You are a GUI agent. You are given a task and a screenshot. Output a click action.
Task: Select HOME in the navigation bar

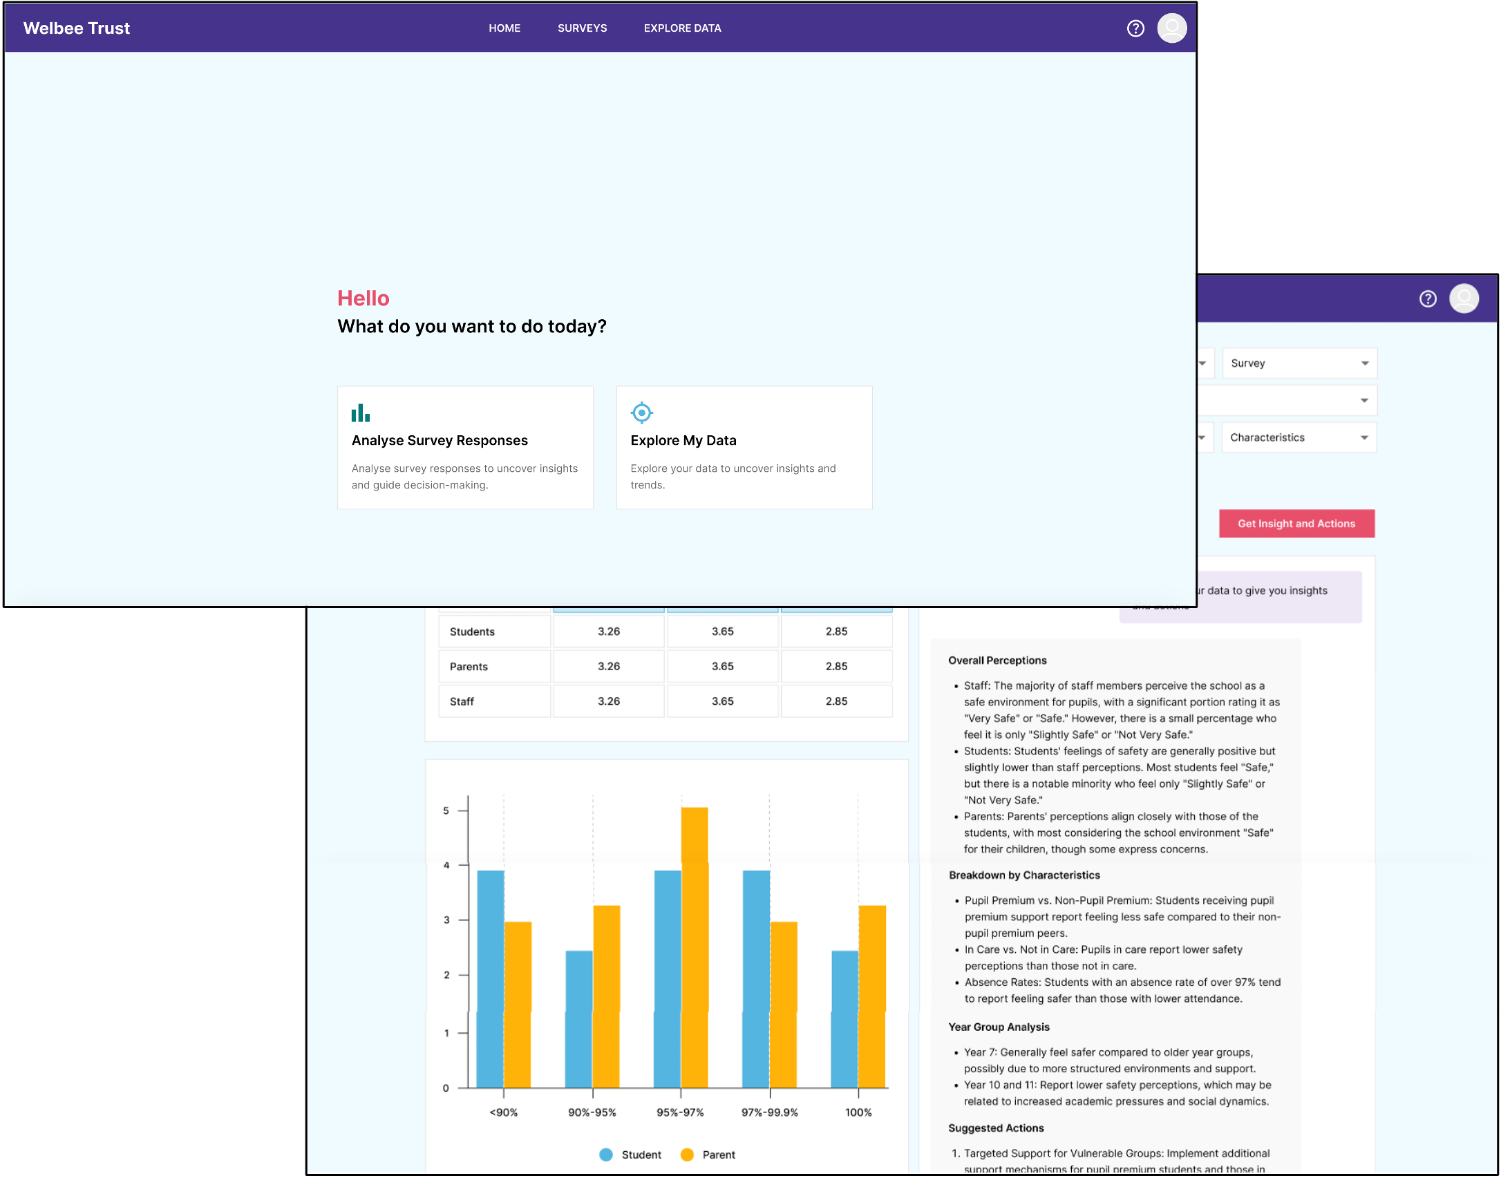tap(504, 28)
